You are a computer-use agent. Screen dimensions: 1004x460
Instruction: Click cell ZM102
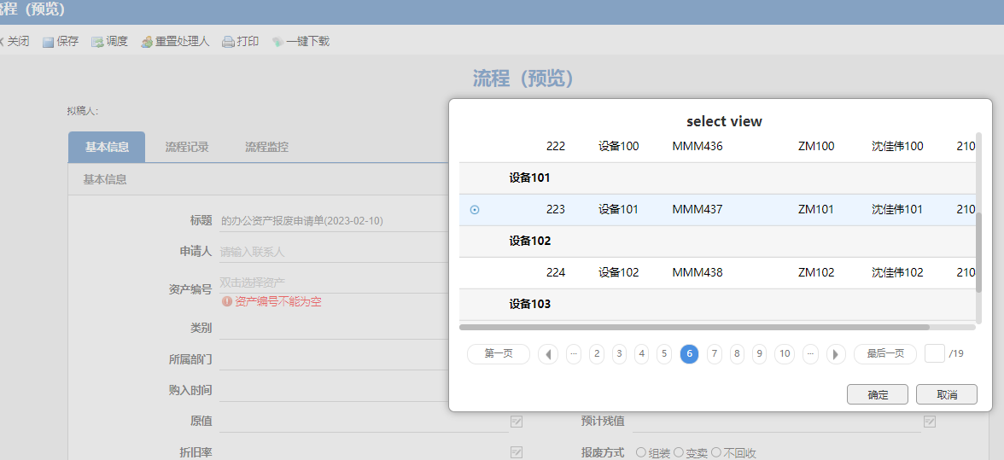pyautogui.click(x=816, y=272)
